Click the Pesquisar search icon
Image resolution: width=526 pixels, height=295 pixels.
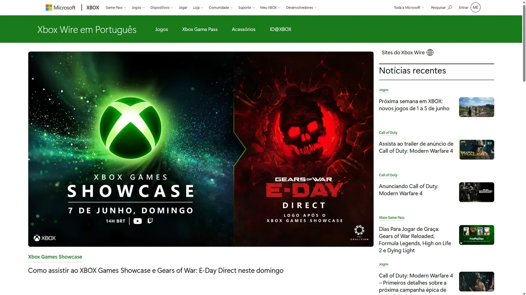pos(450,8)
